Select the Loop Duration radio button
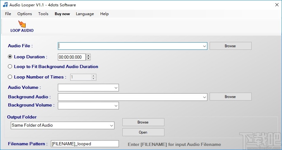282x150 pixels. pos(10,57)
